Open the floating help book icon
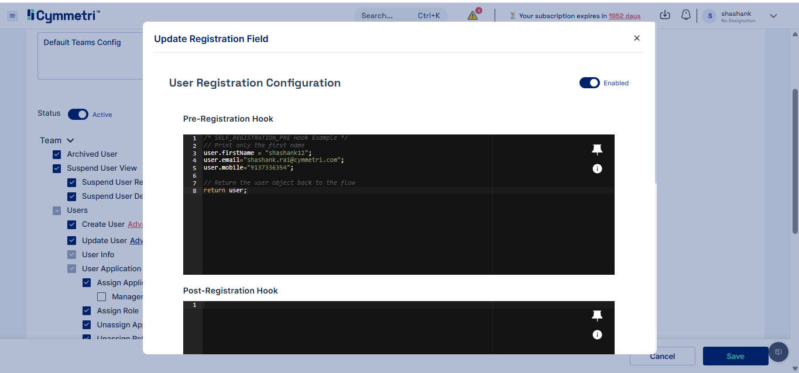This screenshot has width=799, height=373. click(x=779, y=352)
